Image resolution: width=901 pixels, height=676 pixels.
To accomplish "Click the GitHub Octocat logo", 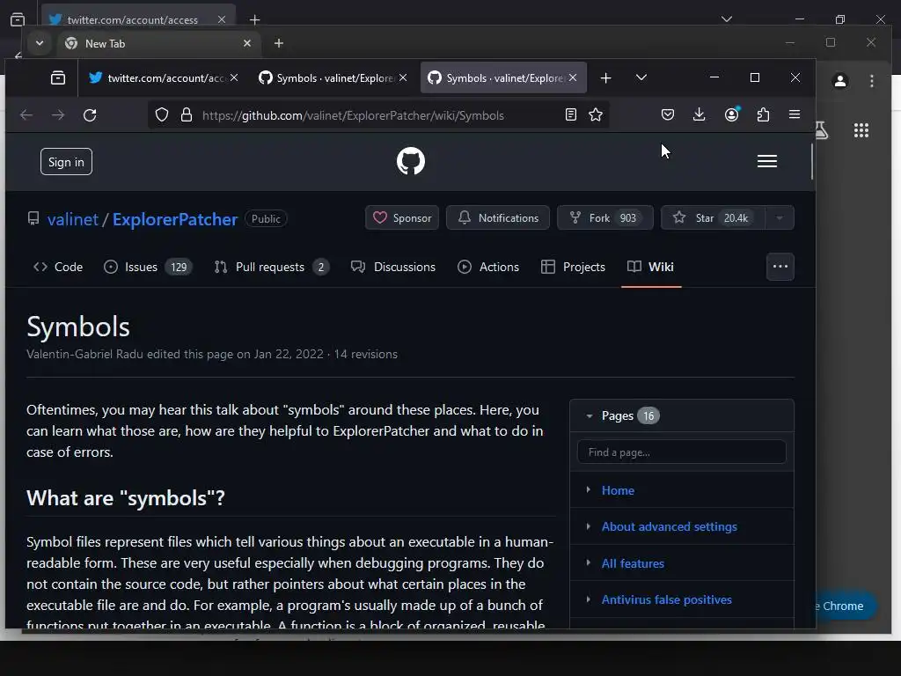I will click(410, 161).
